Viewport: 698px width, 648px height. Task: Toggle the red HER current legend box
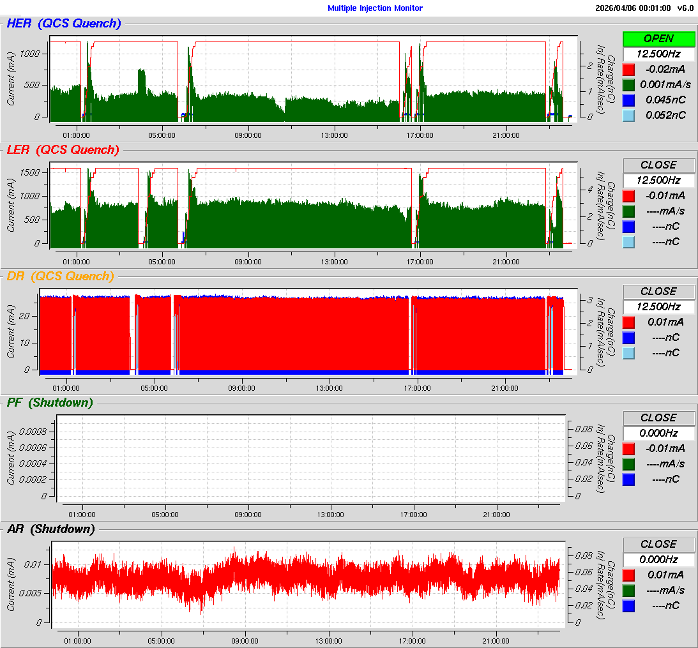point(629,69)
